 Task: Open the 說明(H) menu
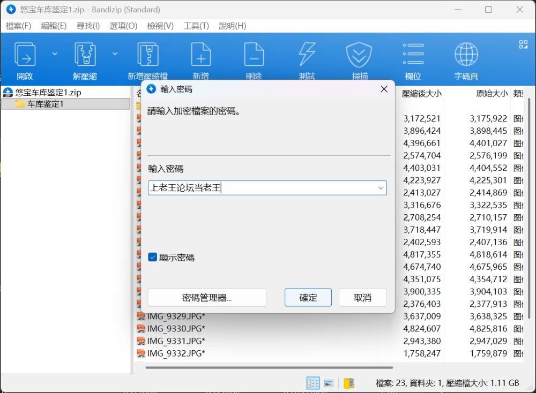point(233,26)
